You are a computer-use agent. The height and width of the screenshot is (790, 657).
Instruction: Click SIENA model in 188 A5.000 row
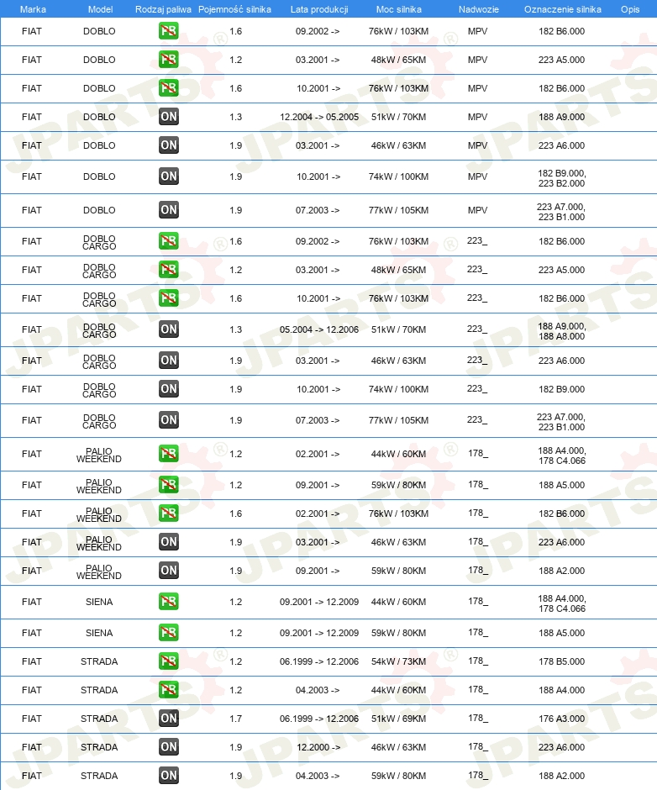coord(99,633)
